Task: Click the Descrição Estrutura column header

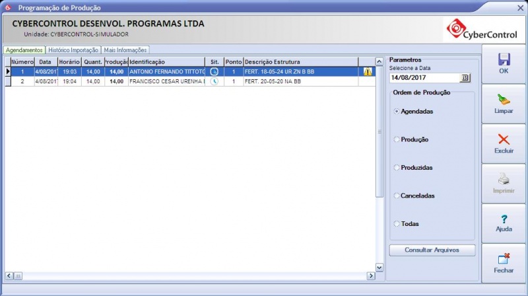Action: [301, 62]
